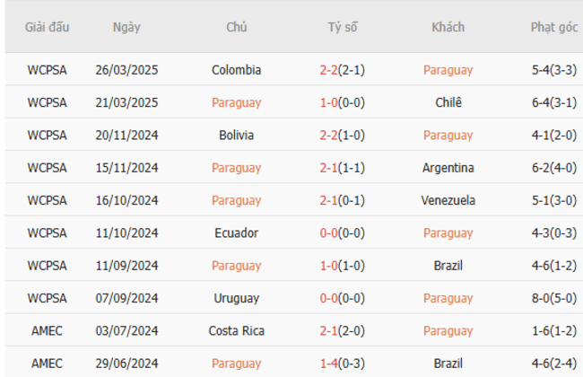Click the 'Tỷ số' column header

(x=342, y=27)
